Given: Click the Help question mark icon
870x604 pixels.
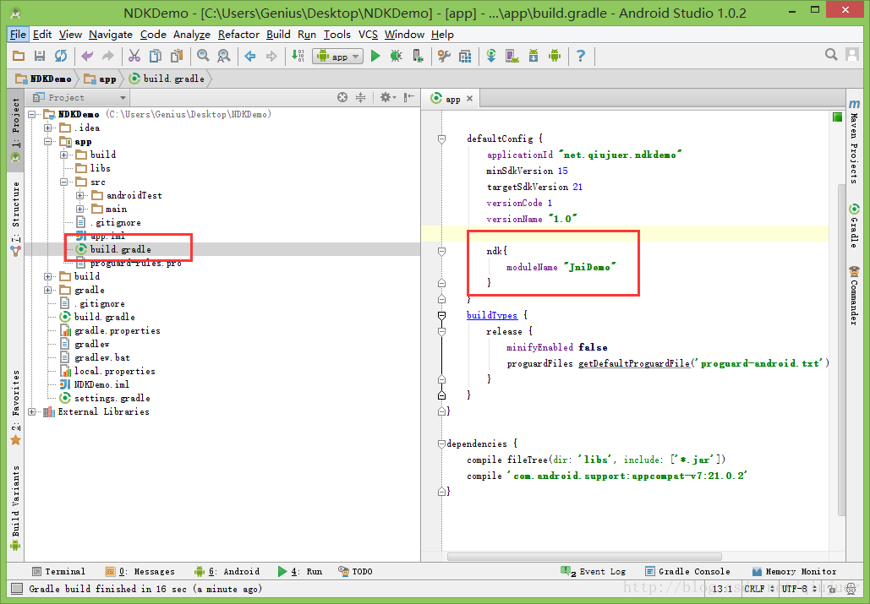Looking at the screenshot, I should (580, 56).
